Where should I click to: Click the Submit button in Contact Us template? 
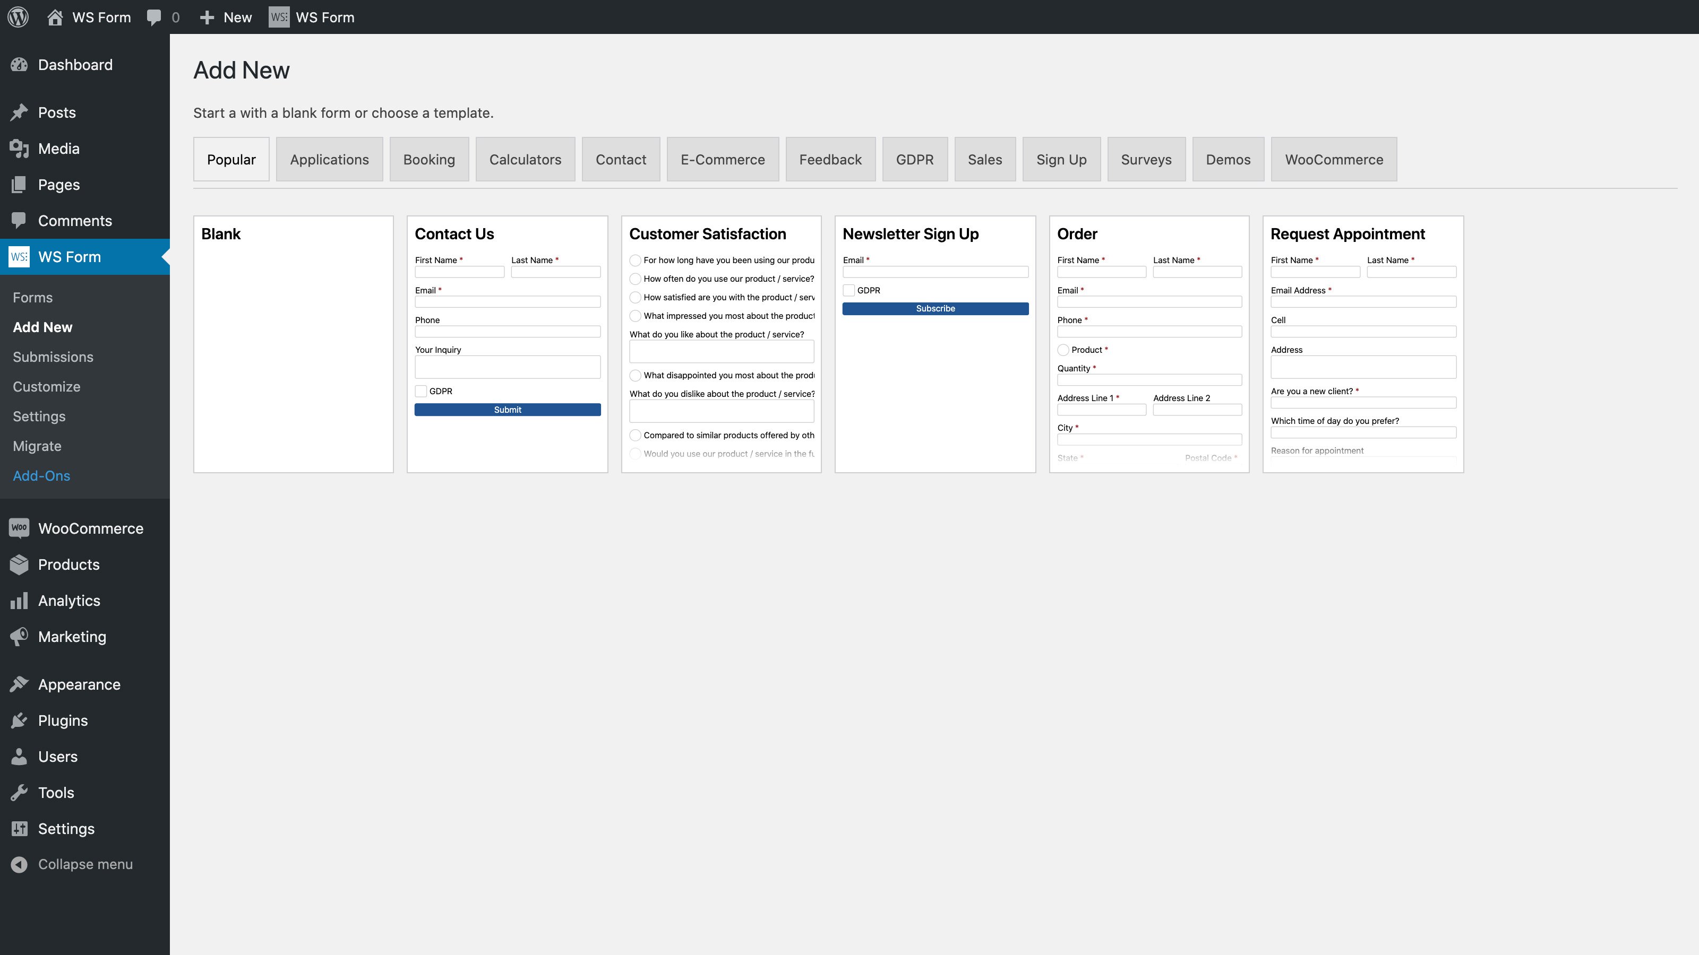(507, 410)
